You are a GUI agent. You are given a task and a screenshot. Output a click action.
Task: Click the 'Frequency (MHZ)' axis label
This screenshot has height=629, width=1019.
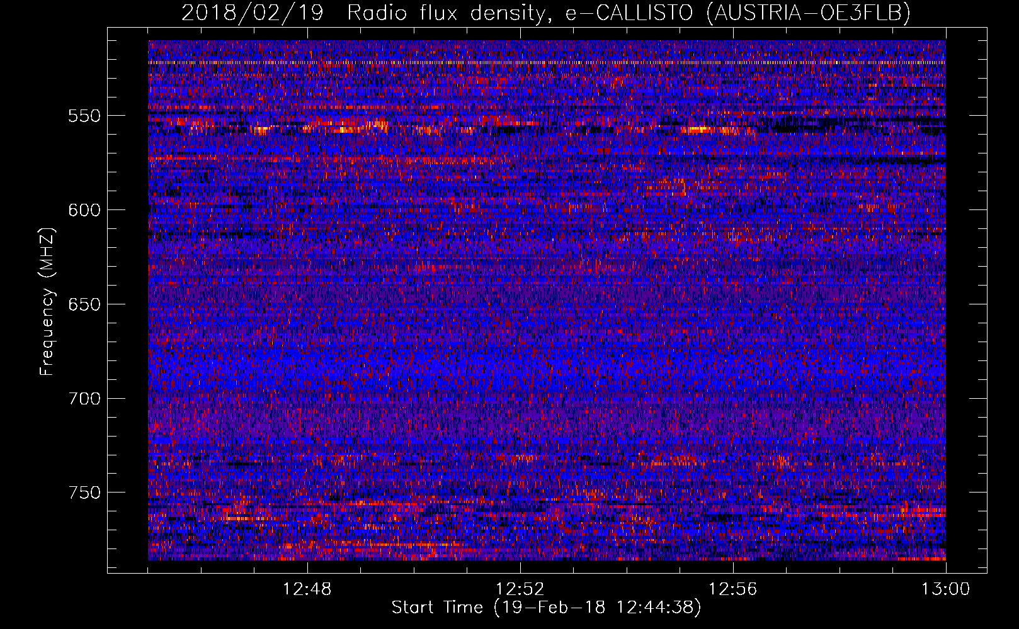click(x=47, y=301)
